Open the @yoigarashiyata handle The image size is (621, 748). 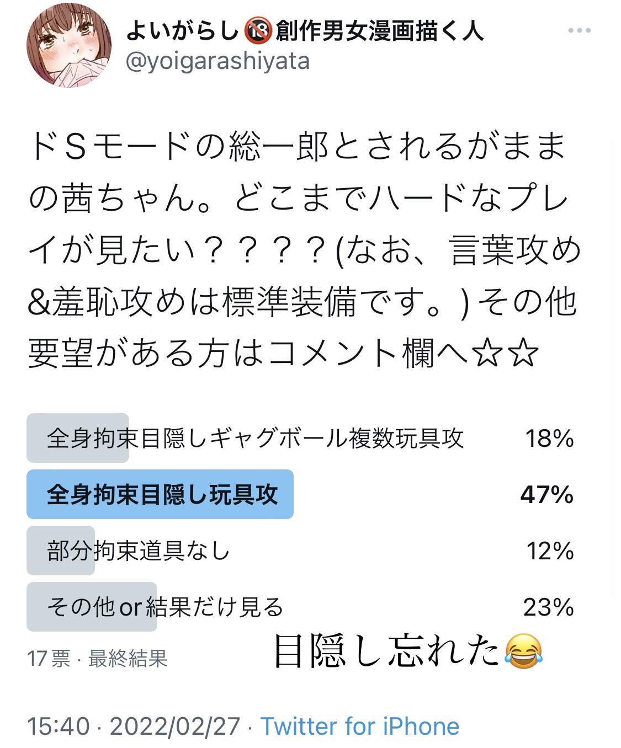[x=217, y=61]
